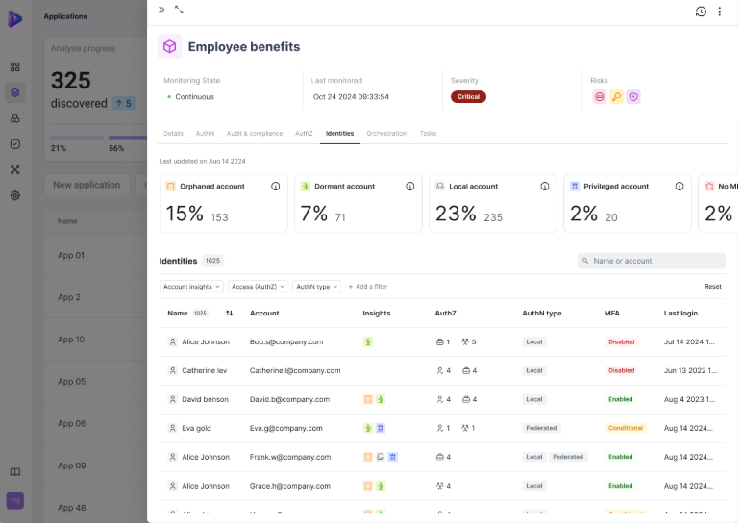The height and width of the screenshot is (530, 742).
Task: Click the Dormant account info icon
Action: pos(410,187)
